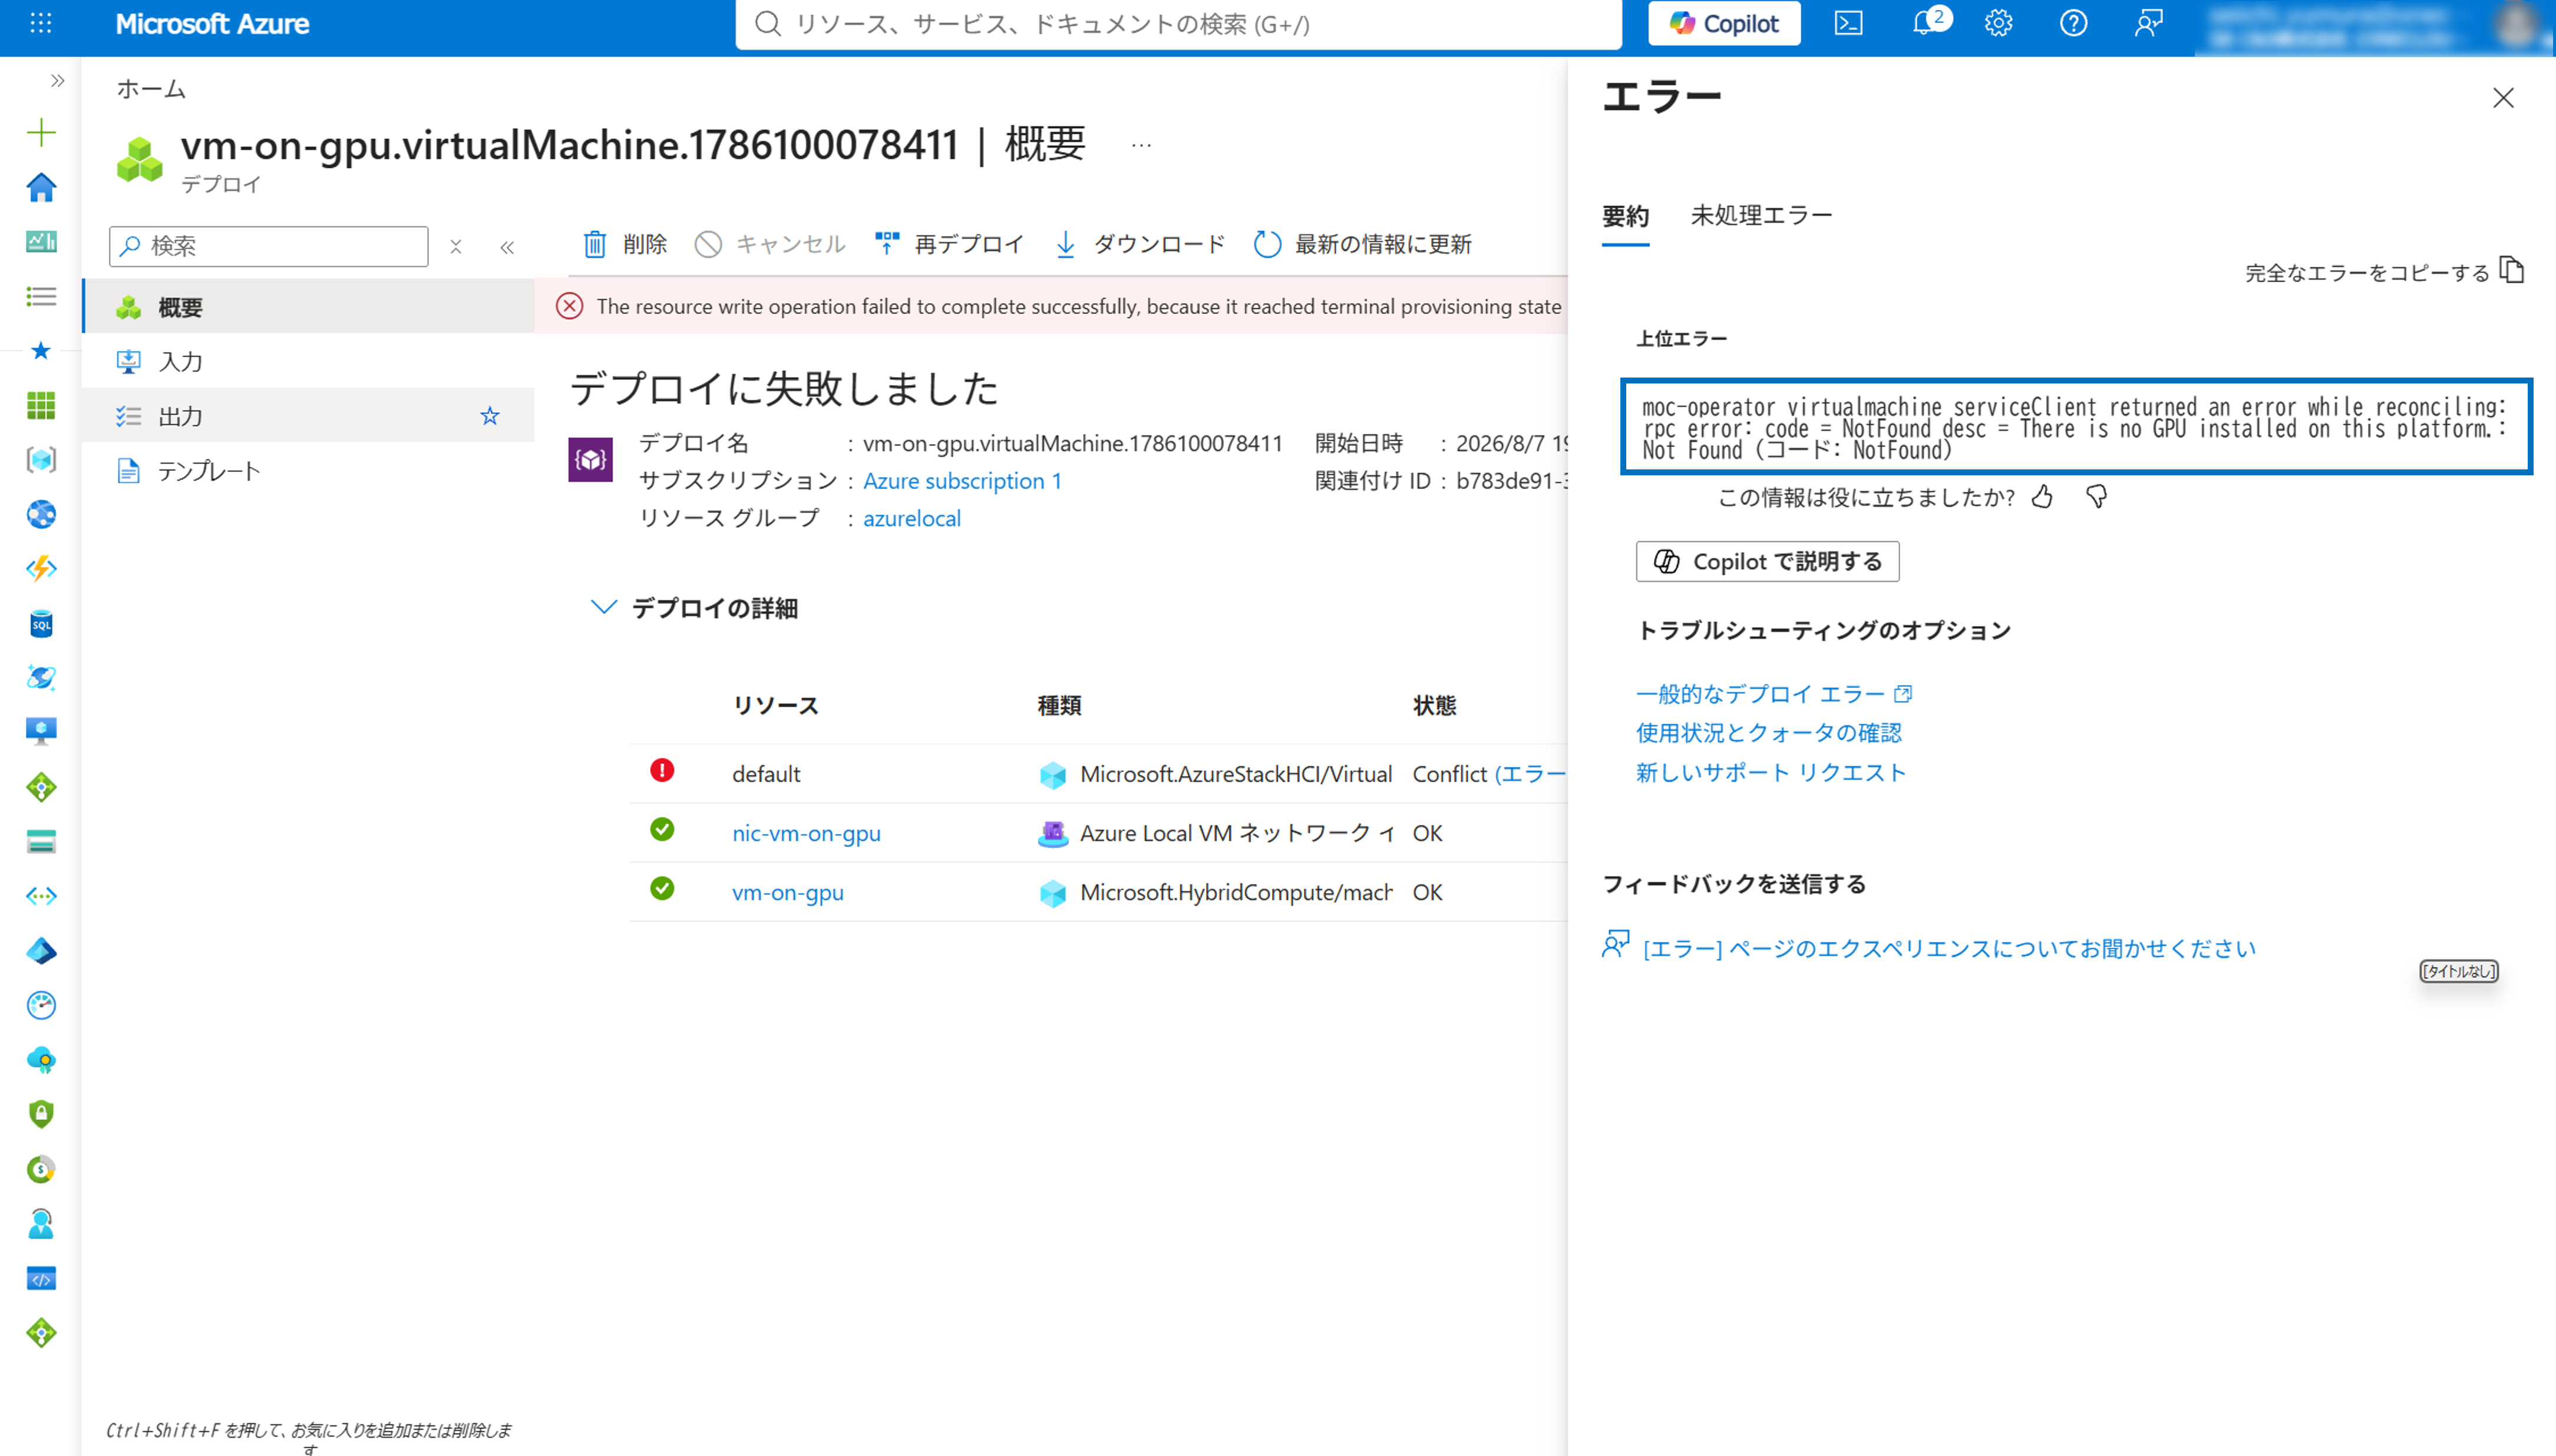Open the more options ellipsis beside the title
The image size is (2556, 1456).
(x=1141, y=146)
